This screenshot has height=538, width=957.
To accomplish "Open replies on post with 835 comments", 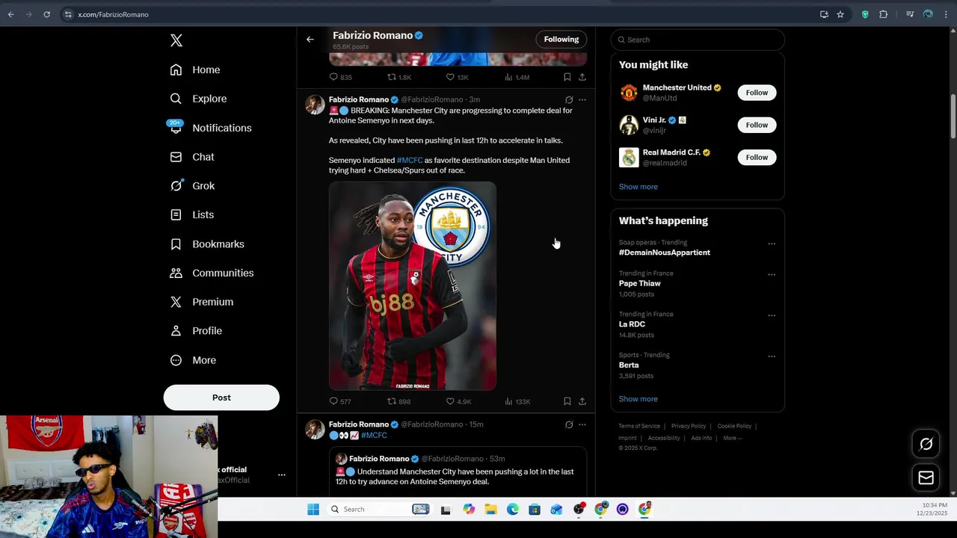I will (340, 77).
